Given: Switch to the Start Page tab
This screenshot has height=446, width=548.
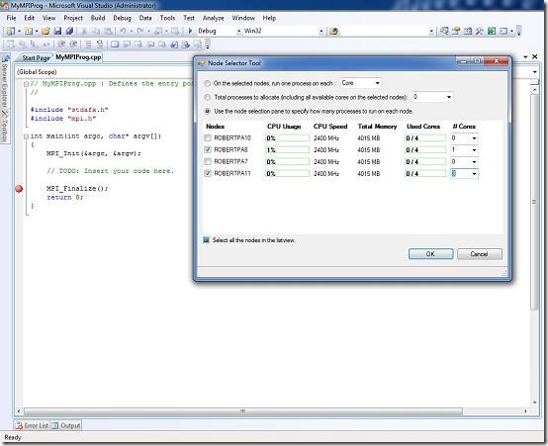Looking at the screenshot, I should point(36,58).
